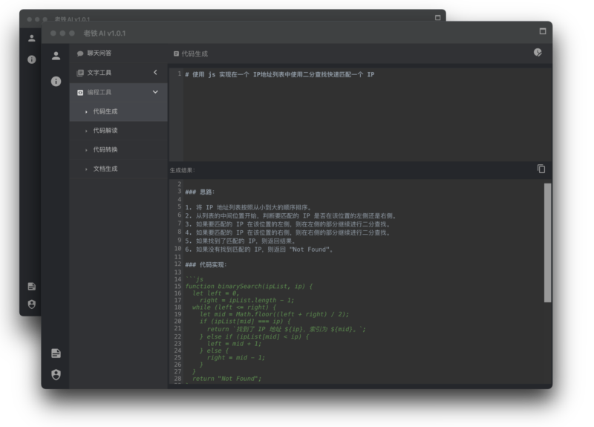594x427 pixels.
Task: Select the 代码解读 submenu item
Action: coord(105,131)
